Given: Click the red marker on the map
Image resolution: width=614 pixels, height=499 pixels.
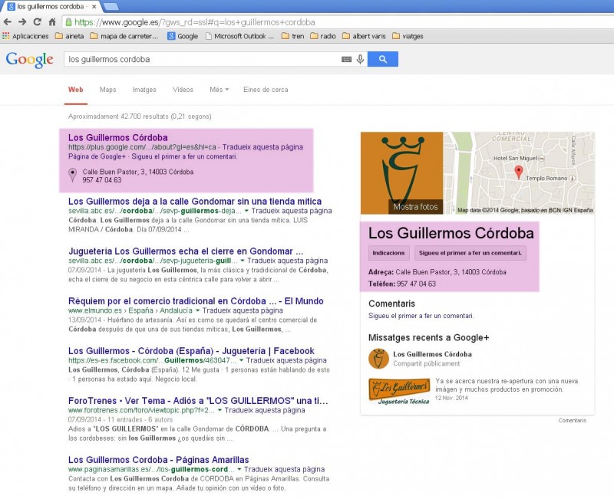Looking at the screenshot, I should (x=519, y=172).
